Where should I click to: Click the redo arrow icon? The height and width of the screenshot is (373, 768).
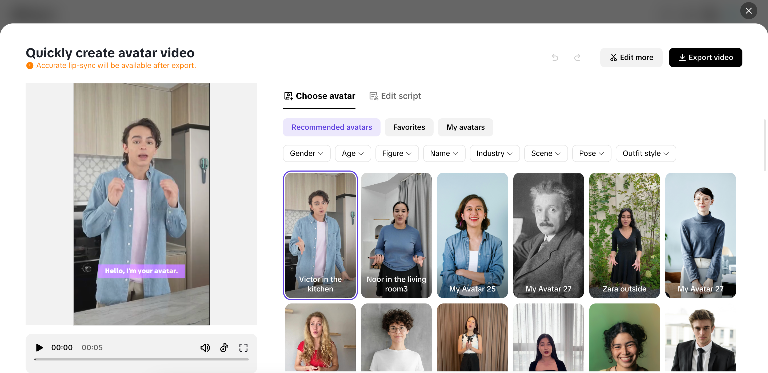point(577,57)
